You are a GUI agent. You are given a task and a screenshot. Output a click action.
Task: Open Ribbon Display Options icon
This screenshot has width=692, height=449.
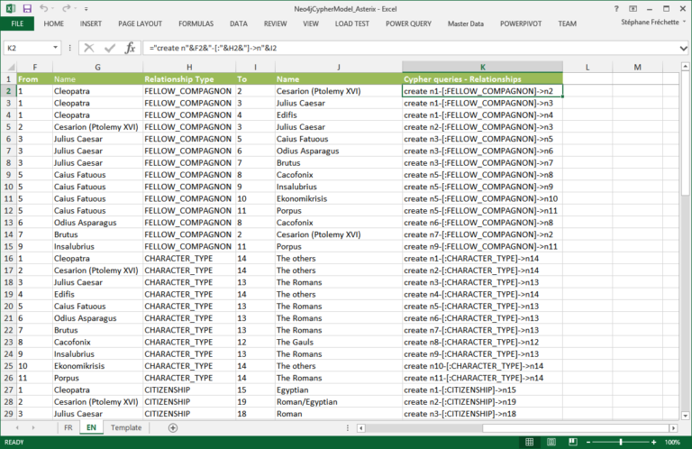pos(633,7)
